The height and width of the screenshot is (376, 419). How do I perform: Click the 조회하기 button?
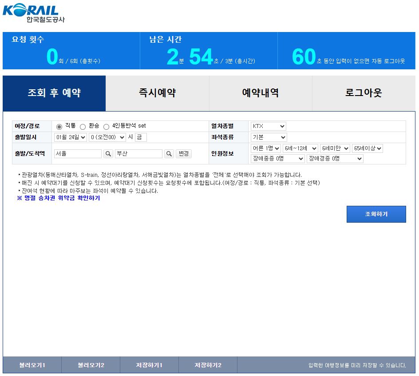click(376, 214)
